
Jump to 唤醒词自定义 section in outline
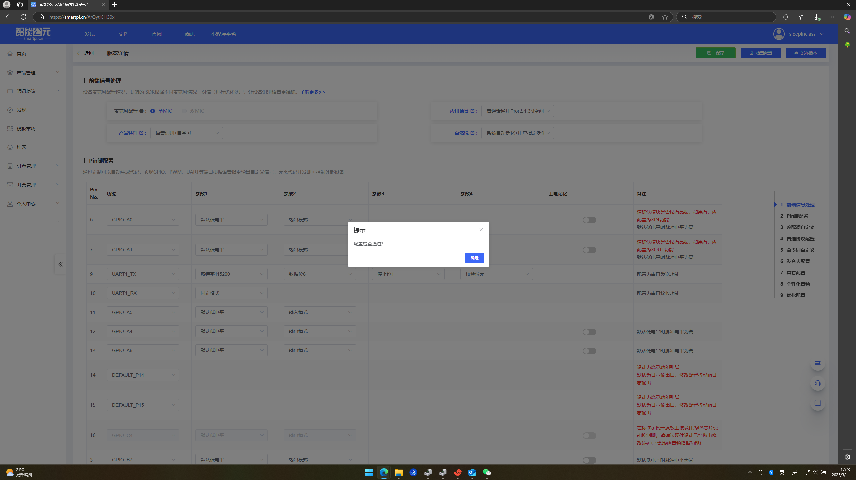coord(800,227)
